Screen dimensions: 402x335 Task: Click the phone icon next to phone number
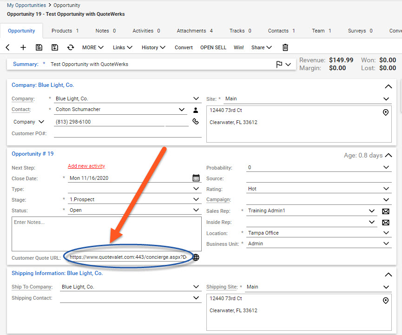196,122
